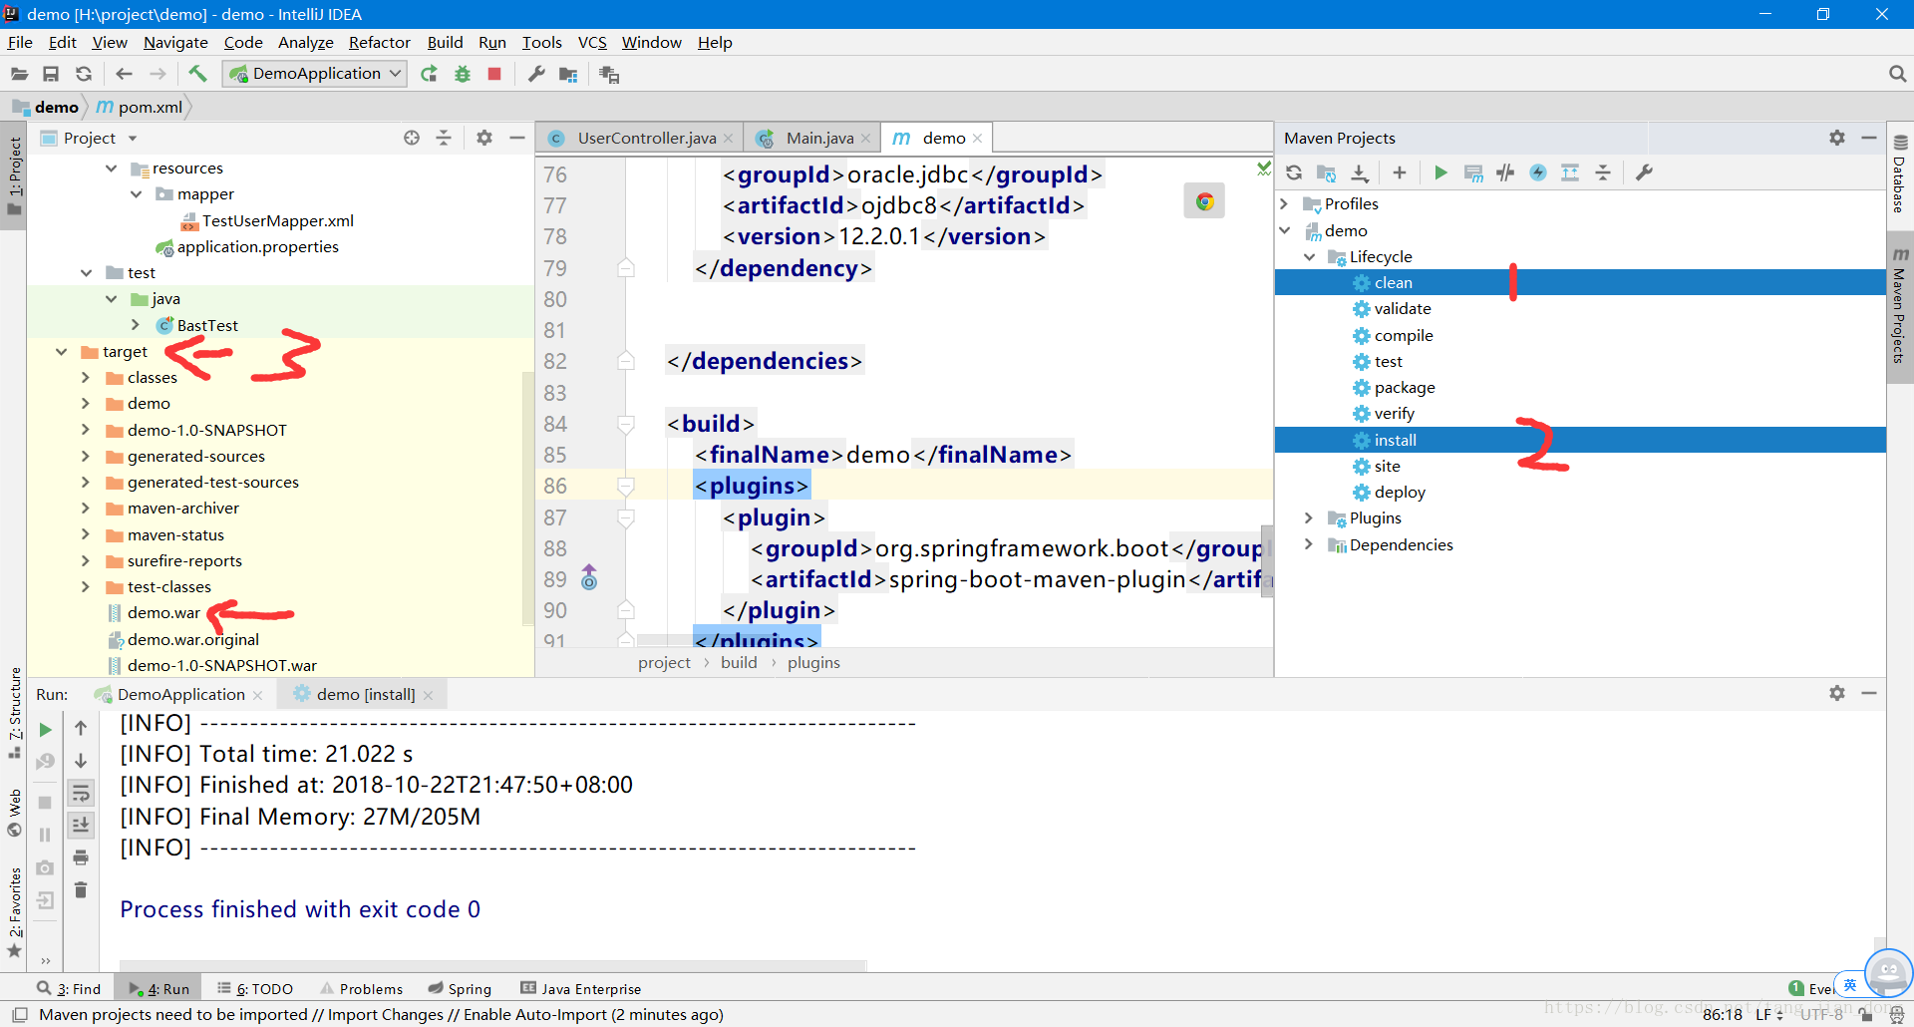
Task: Click Execute Maven Goal icon
Action: point(1473,172)
